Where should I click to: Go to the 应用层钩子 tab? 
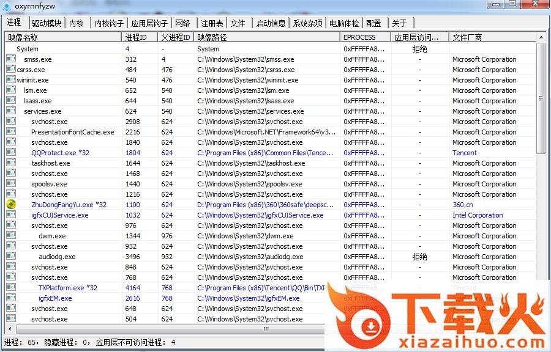pos(150,23)
